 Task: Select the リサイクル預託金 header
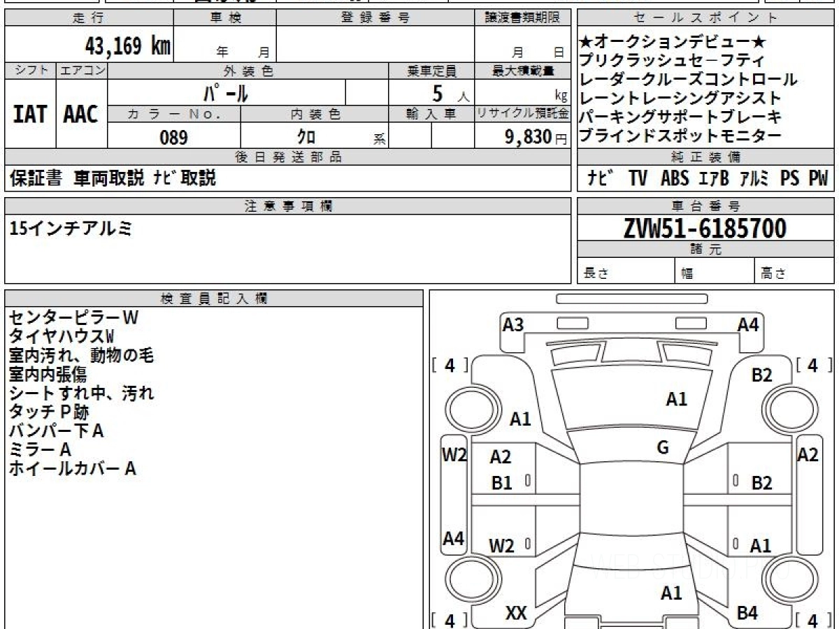[x=522, y=114]
